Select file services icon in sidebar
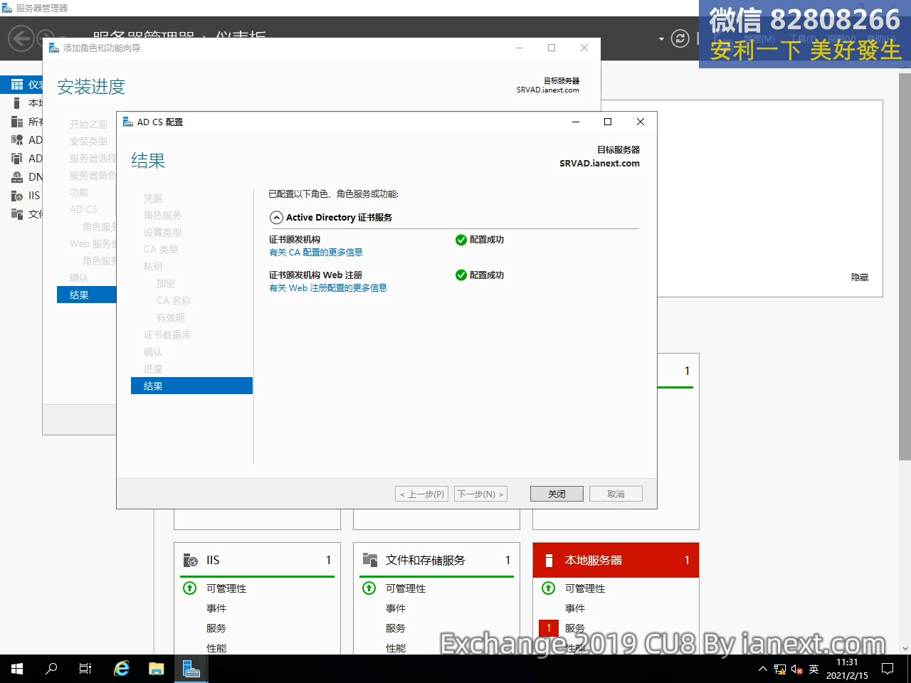The image size is (911, 683). (x=17, y=214)
